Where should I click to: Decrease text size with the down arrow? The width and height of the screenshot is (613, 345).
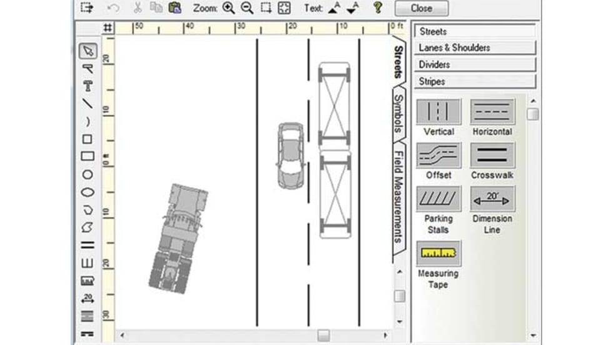click(352, 8)
